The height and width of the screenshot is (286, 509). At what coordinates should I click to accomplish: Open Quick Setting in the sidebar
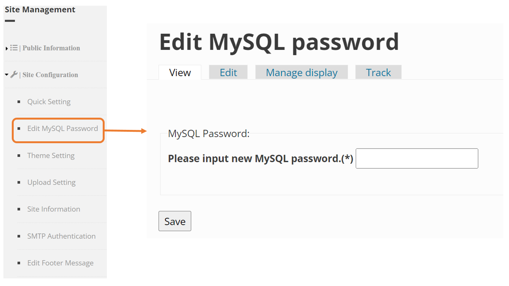pos(49,102)
